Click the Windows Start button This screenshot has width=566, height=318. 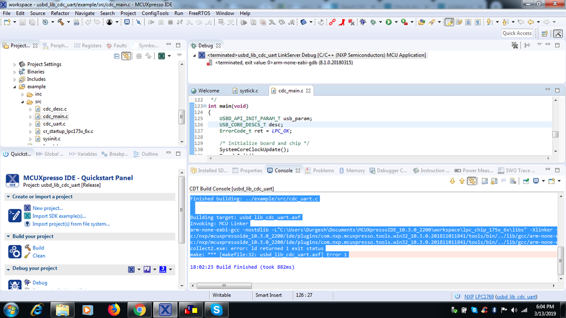11,310
